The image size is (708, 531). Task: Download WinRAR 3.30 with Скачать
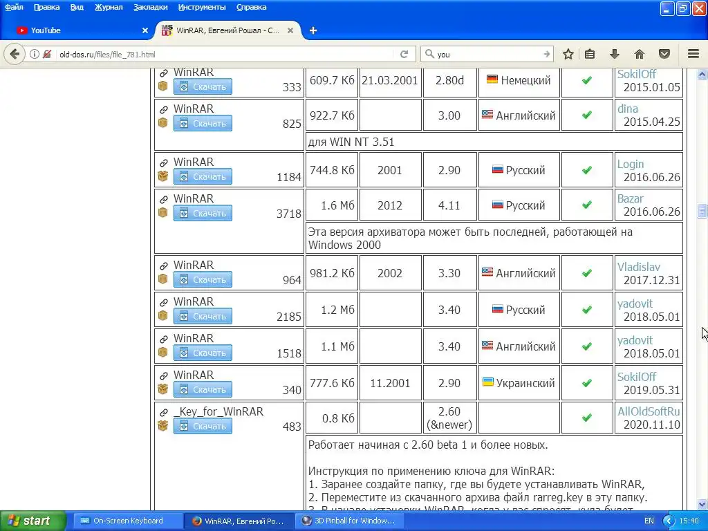[x=203, y=279]
